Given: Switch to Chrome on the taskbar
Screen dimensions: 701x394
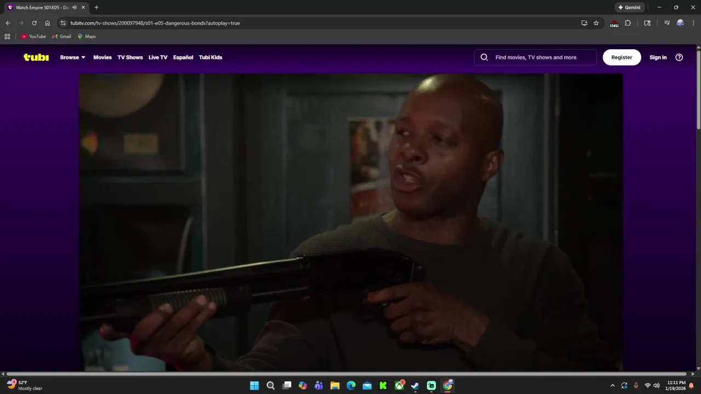Looking at the screenshot, I should click(x=448, y=386).
